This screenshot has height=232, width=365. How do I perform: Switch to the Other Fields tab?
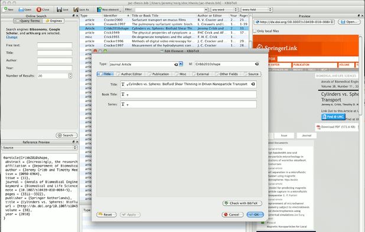coord(227,74)
